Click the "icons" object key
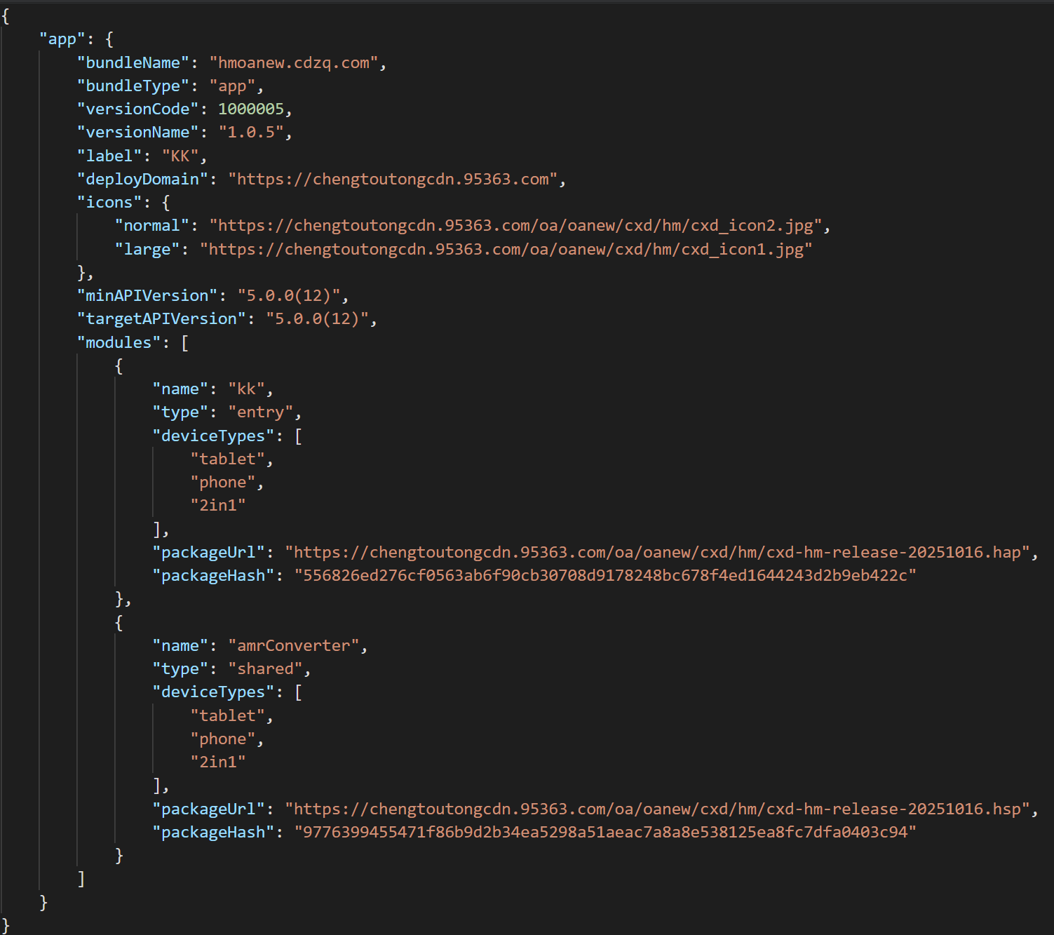Image resolution: width=1054 pixels, height=935 pixels. click(109, 203)
